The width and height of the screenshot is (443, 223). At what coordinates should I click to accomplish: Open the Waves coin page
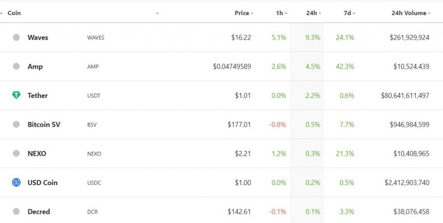(x=38, y=38)
